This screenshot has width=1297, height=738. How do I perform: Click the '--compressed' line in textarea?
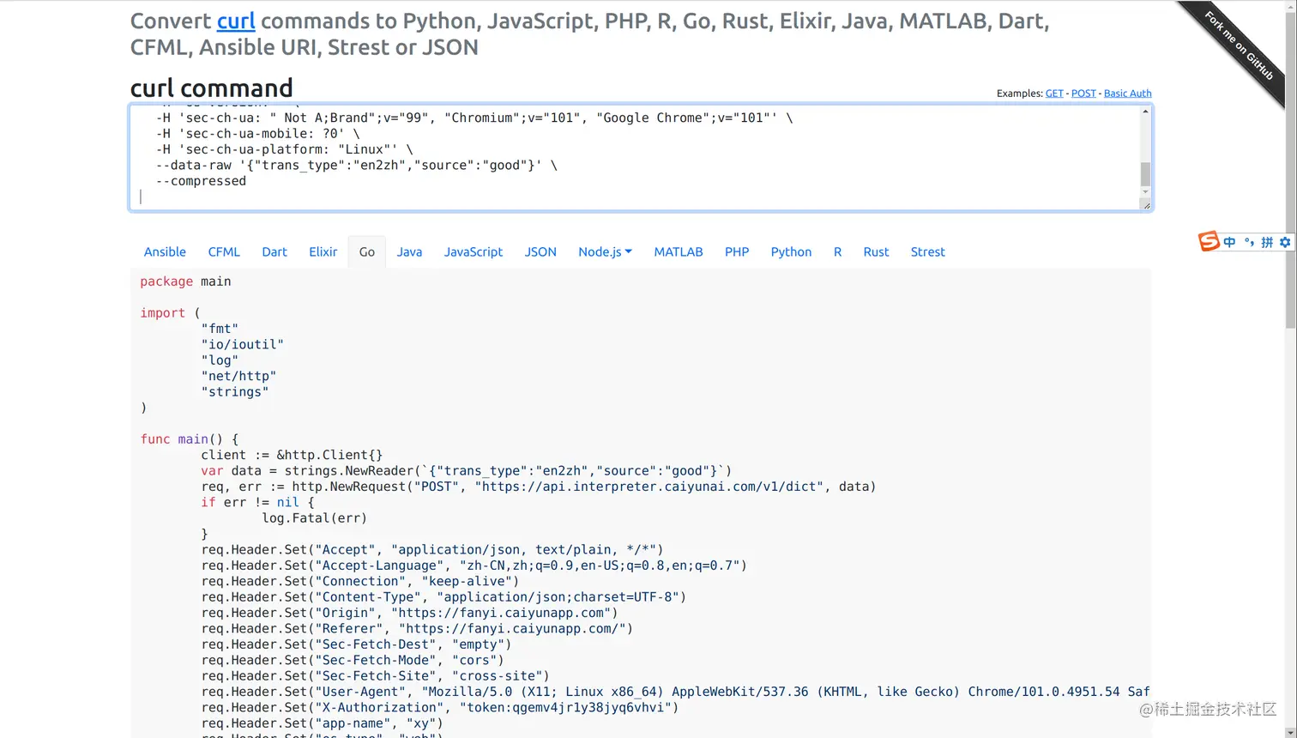[202, 181]
